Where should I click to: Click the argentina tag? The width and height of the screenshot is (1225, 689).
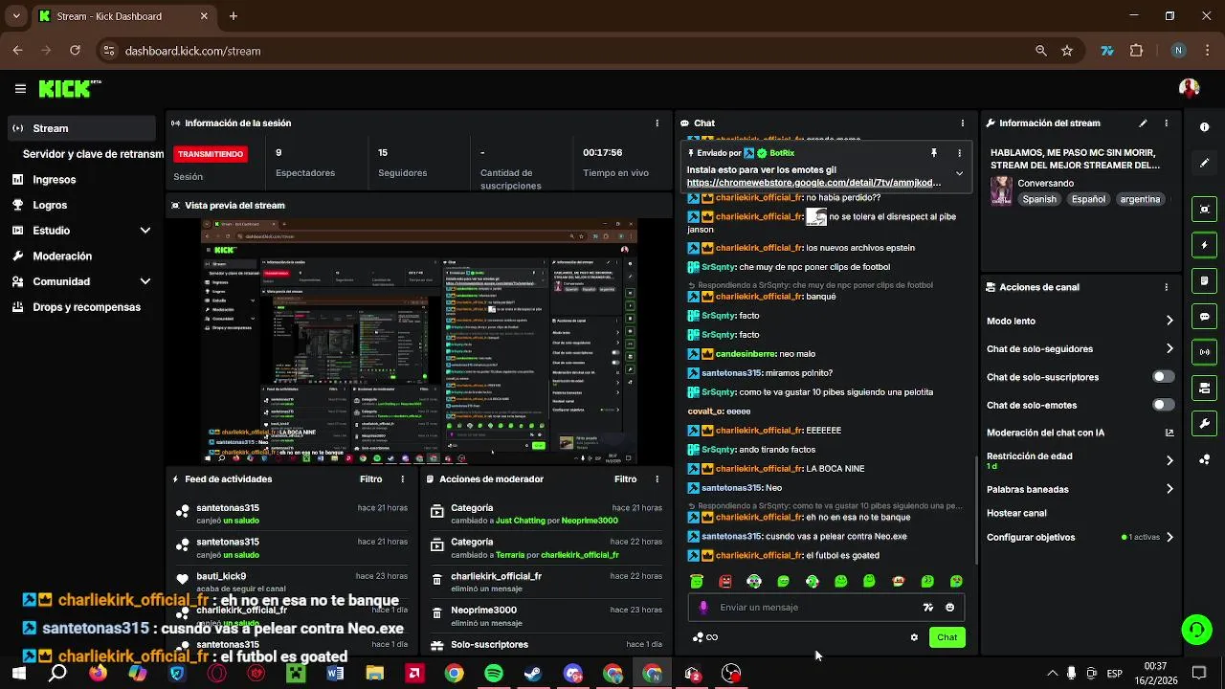click(x=1140, y=199)
